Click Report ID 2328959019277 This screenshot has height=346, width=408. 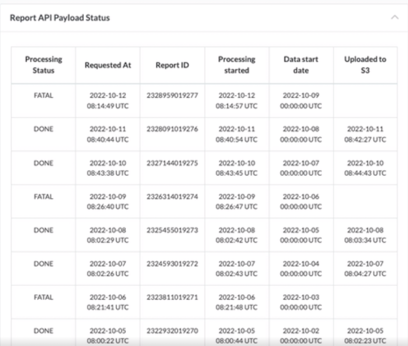(172, 95)
